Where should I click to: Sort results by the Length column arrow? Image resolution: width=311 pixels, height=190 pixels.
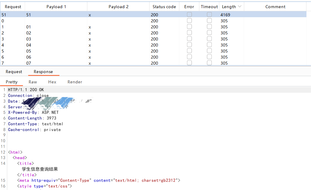point(240,7)
